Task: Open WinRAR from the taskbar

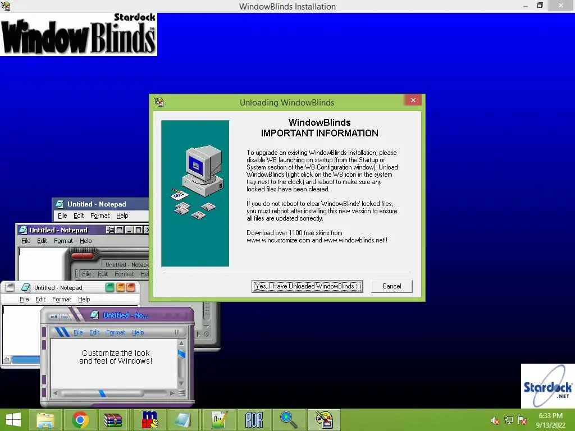Action: coord(113,420)
